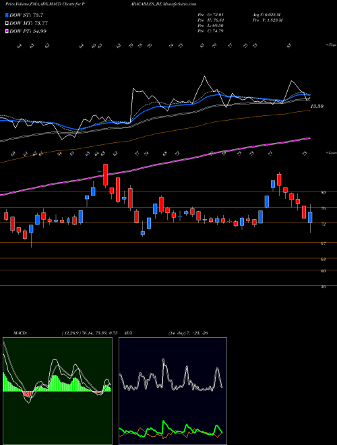Click the green MACD histogram panel
337x445 pixels.
tap(57, 391)
